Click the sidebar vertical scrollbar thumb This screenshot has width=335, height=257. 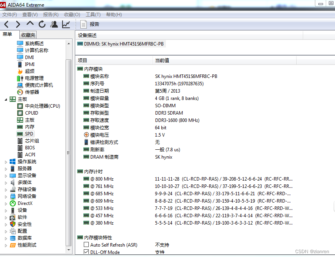click(x=69, y=153)
